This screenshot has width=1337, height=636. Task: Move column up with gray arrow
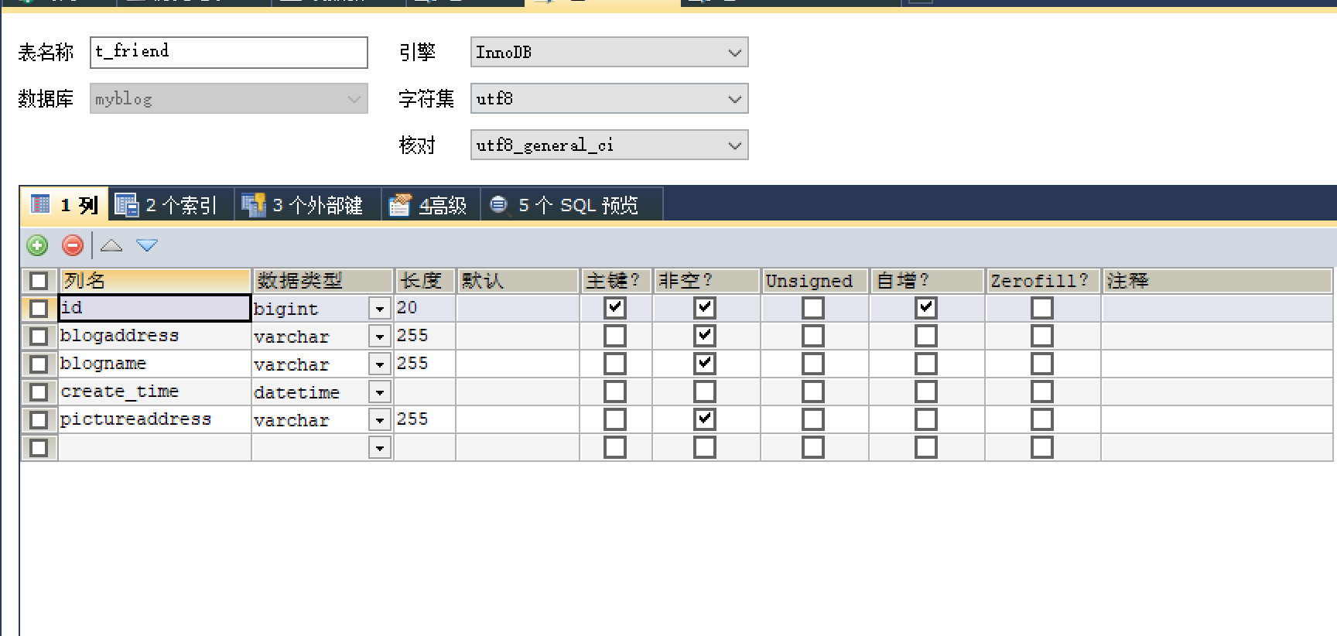click(x=111, y=245)
